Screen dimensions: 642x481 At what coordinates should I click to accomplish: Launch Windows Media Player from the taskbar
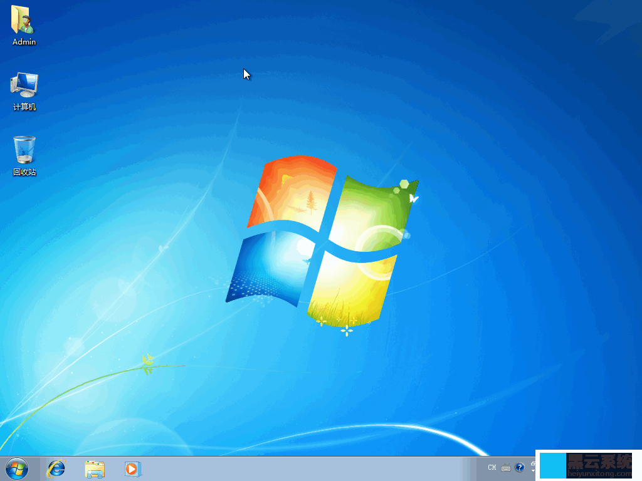pos(132,468)
